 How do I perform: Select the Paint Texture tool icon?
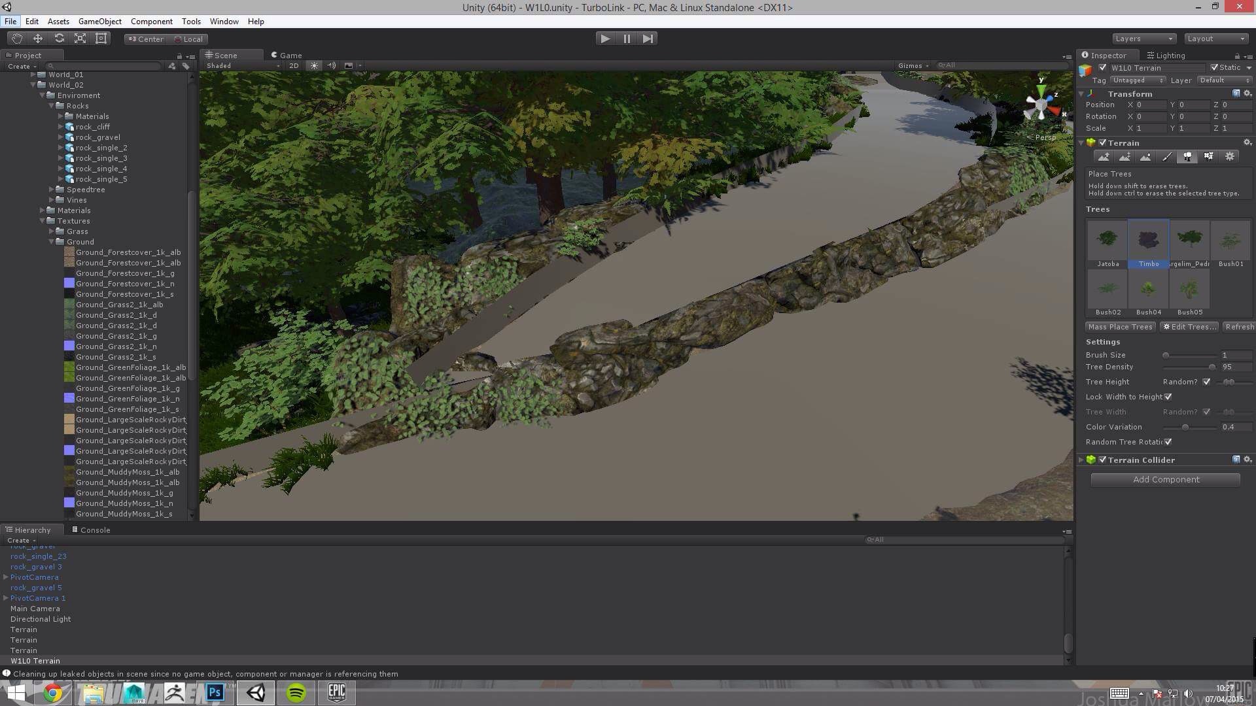click(1166, 157)
